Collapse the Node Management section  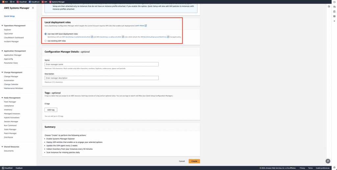2,98
